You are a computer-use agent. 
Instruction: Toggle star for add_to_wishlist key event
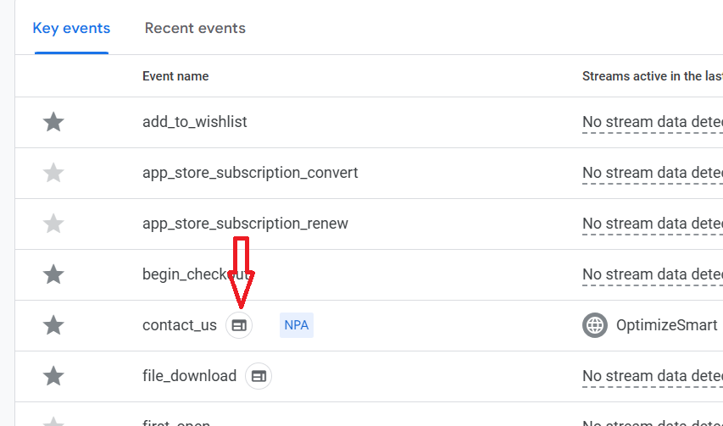53,122
